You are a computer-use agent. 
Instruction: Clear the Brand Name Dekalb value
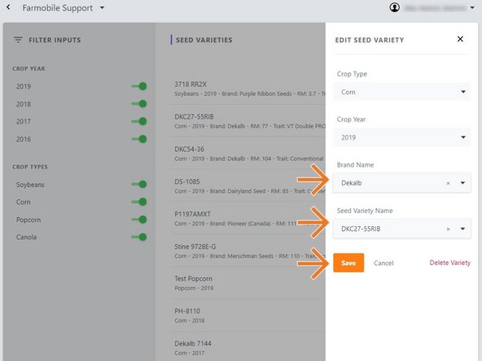click(x=448, y=183)
